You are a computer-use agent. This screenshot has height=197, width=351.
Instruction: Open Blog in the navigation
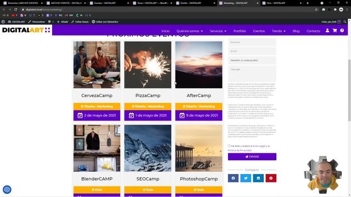coord(296,31)
